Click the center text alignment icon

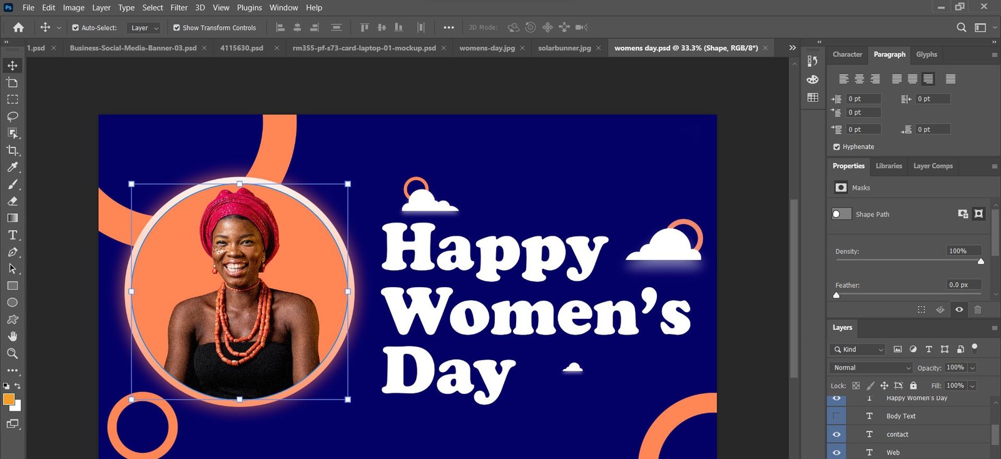click(x=860, y=79)
